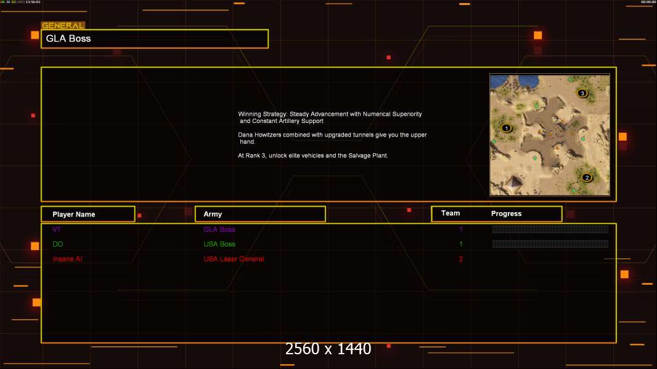Image resolution: width=657 pixels, height=369 pixels.
Task: Click VT's loading progress bar
Action: pos(550,229)
